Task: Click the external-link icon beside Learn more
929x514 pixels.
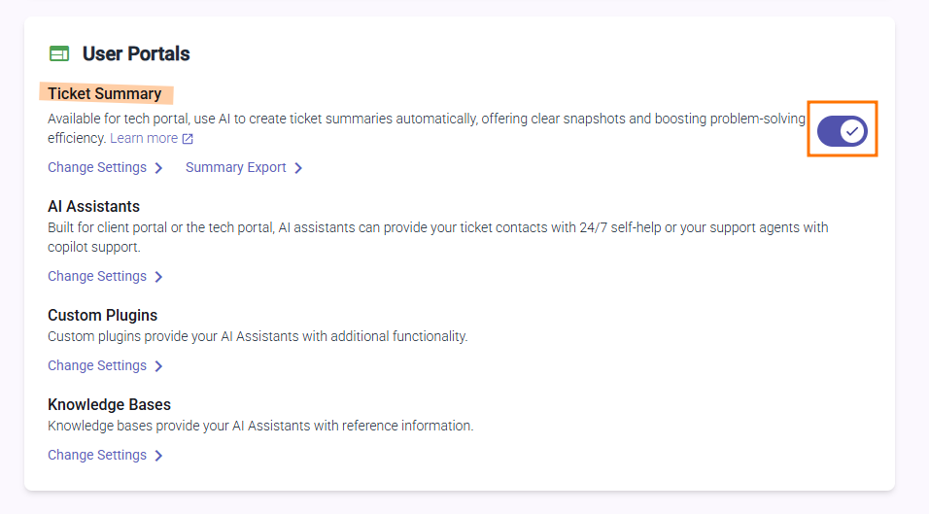Action: point(188,139)
